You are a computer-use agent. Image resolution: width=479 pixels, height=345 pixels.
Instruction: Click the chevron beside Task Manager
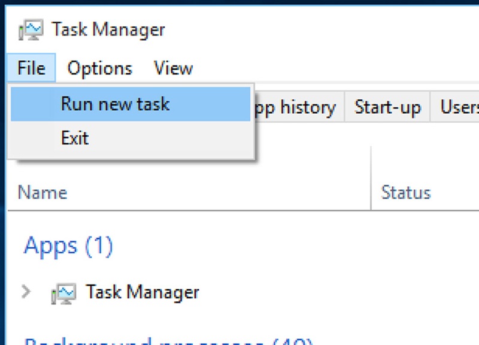click(24, 292)
